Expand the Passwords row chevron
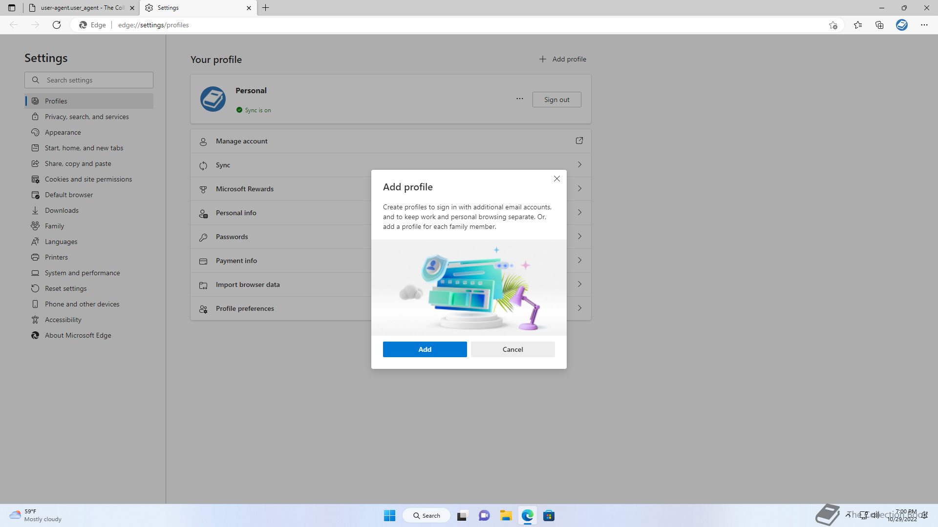Image resolution: width=938 pixels, height=527 pixels. tap(579, 236)
